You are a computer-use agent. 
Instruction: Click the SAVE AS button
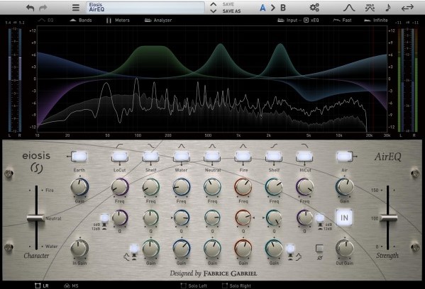click(231, 11)
